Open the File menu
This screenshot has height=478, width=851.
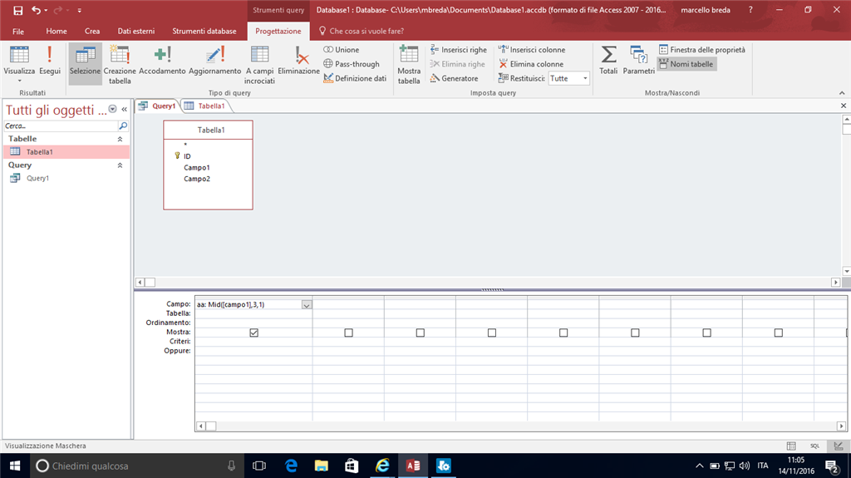tap(18, 31)
